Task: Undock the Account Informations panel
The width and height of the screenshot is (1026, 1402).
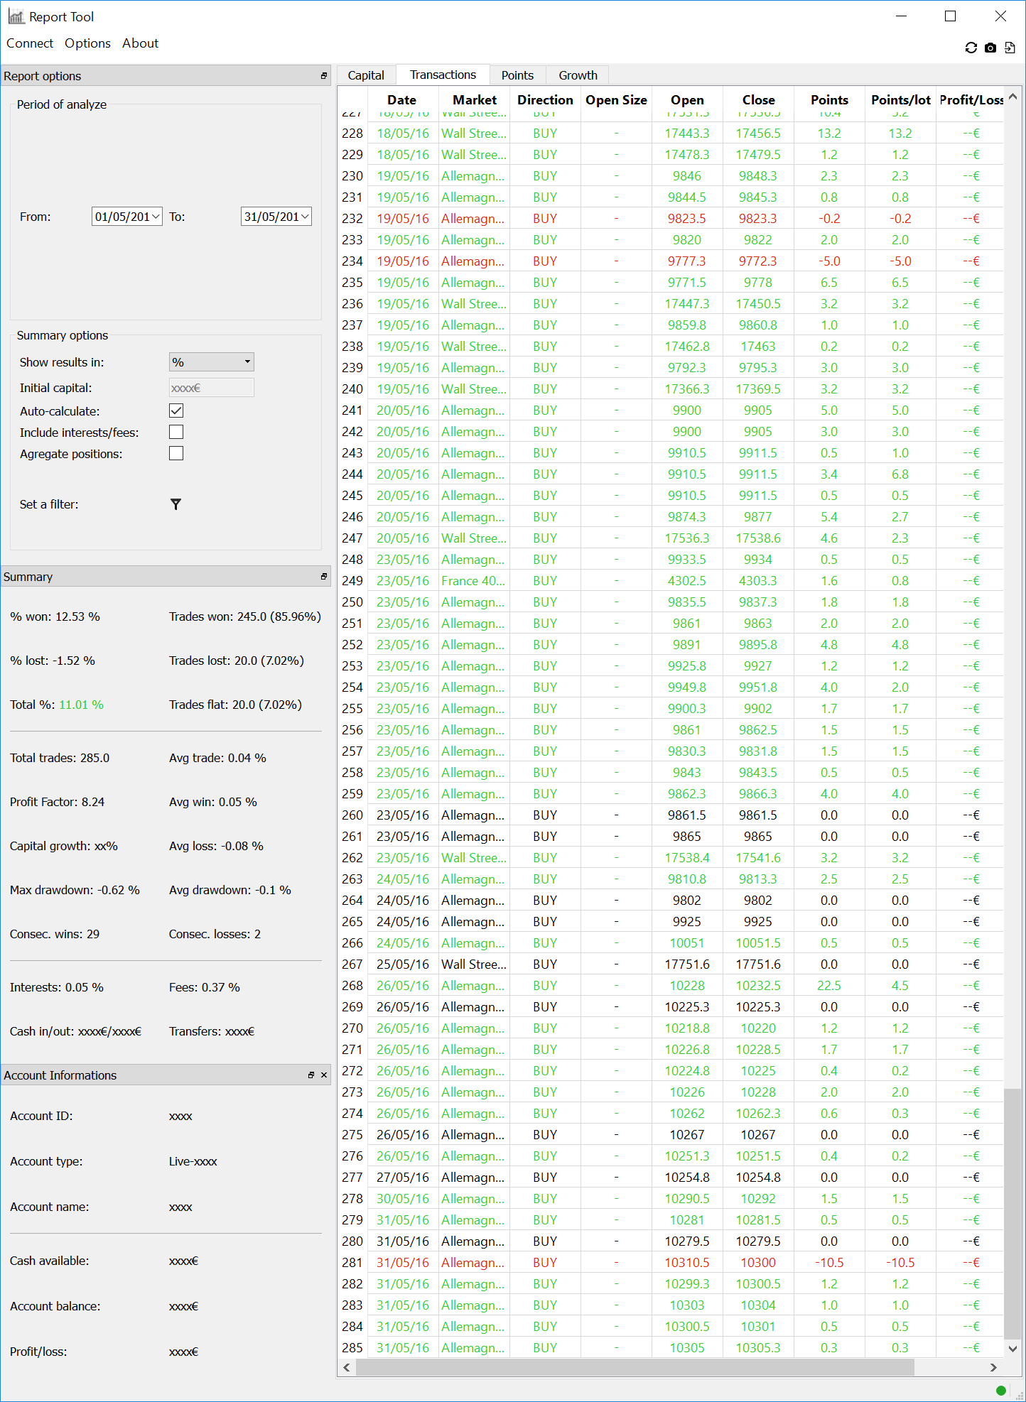Action: click(x=311, y=1075)
